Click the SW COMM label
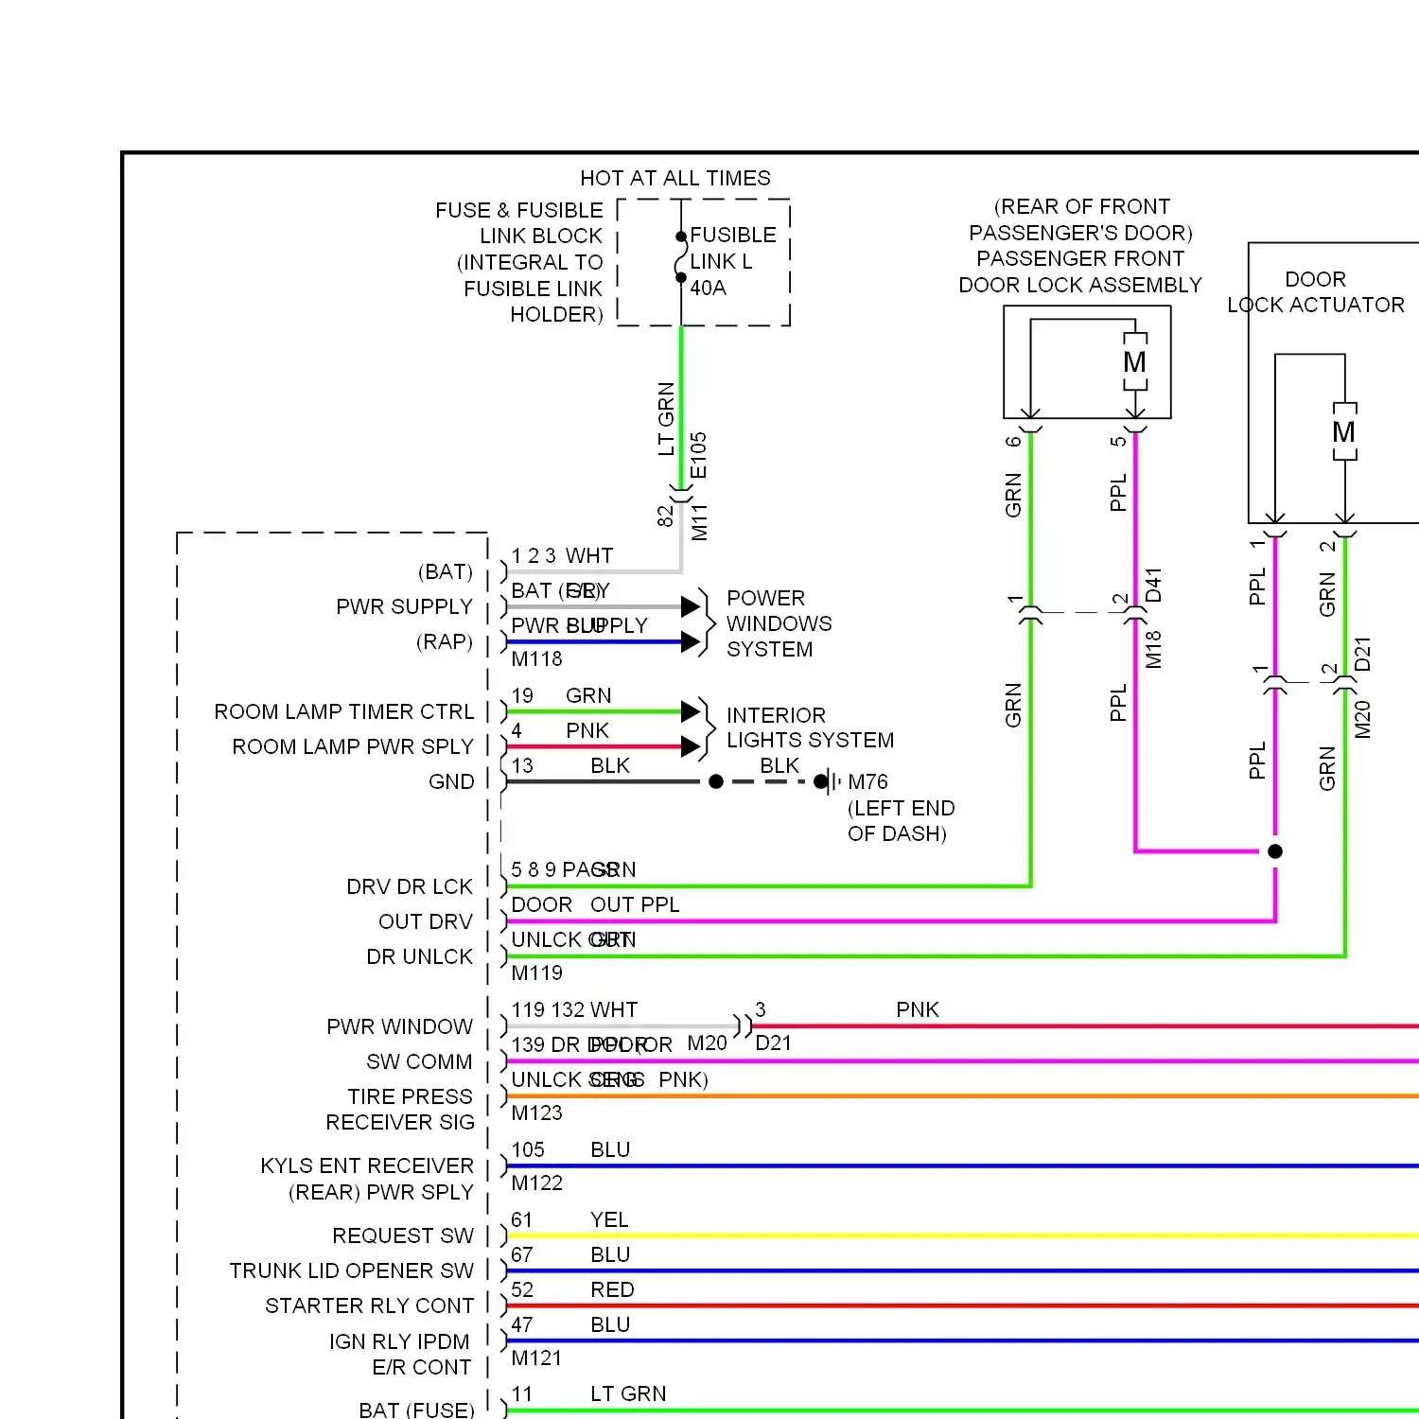Image resolution: width=1419 pixels, height=1419 pixels. click(419, 1061)
